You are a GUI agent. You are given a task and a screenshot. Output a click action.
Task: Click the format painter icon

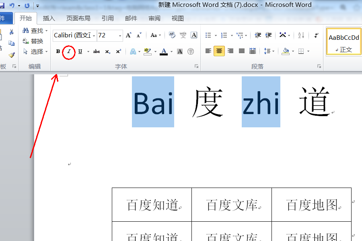[x=12, y=55]
